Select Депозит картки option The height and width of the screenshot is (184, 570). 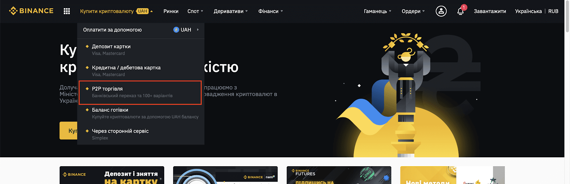click(141, 50)
